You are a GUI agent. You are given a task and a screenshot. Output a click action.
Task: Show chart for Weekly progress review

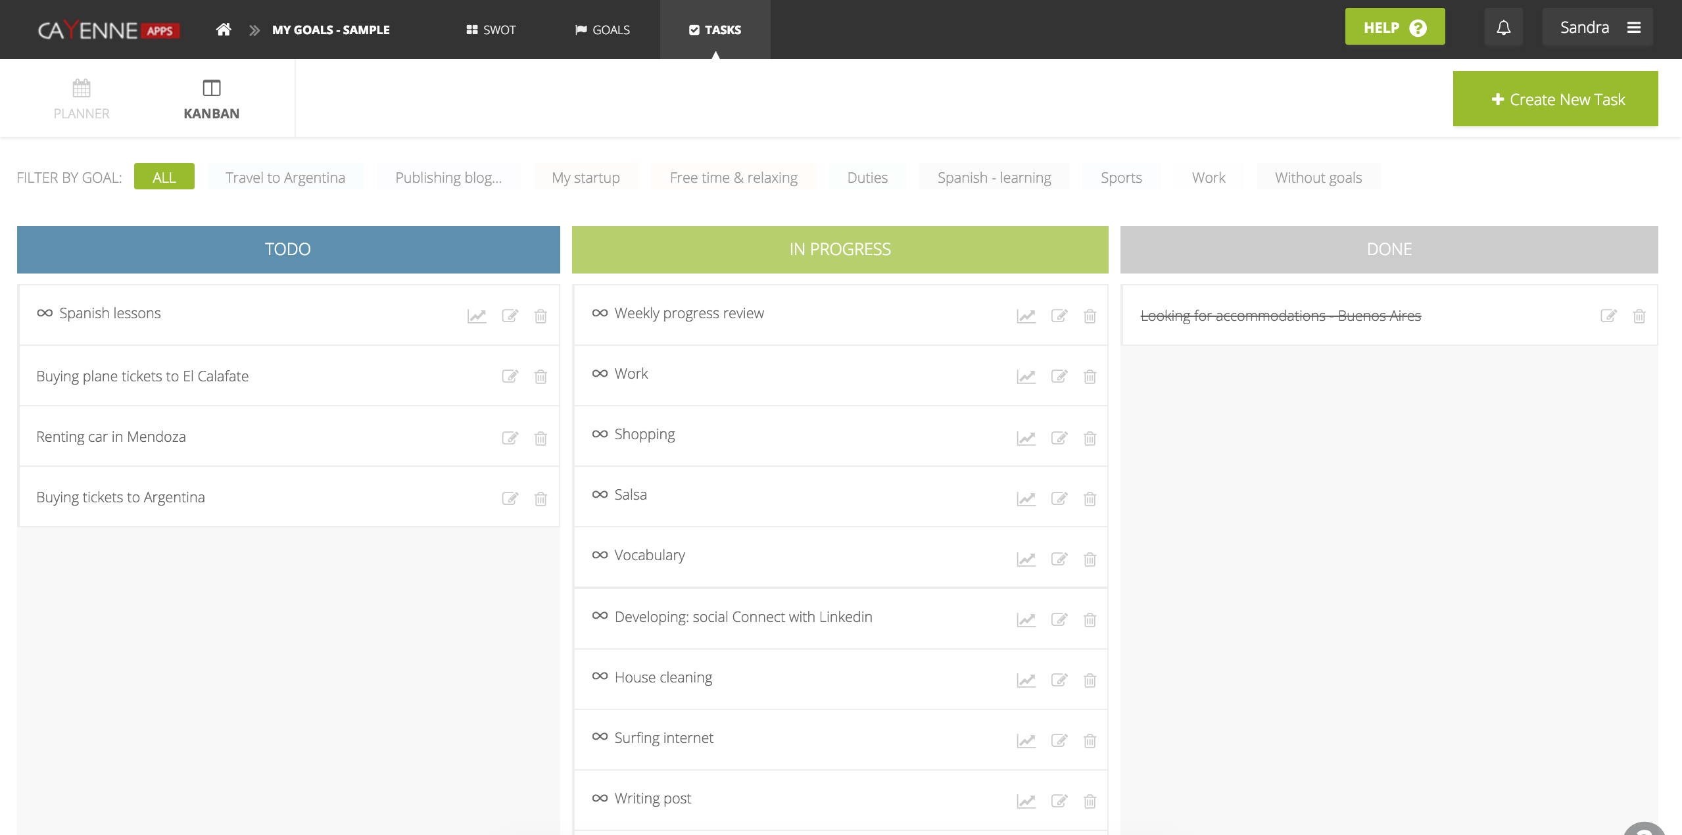[x=1026, y=316]
